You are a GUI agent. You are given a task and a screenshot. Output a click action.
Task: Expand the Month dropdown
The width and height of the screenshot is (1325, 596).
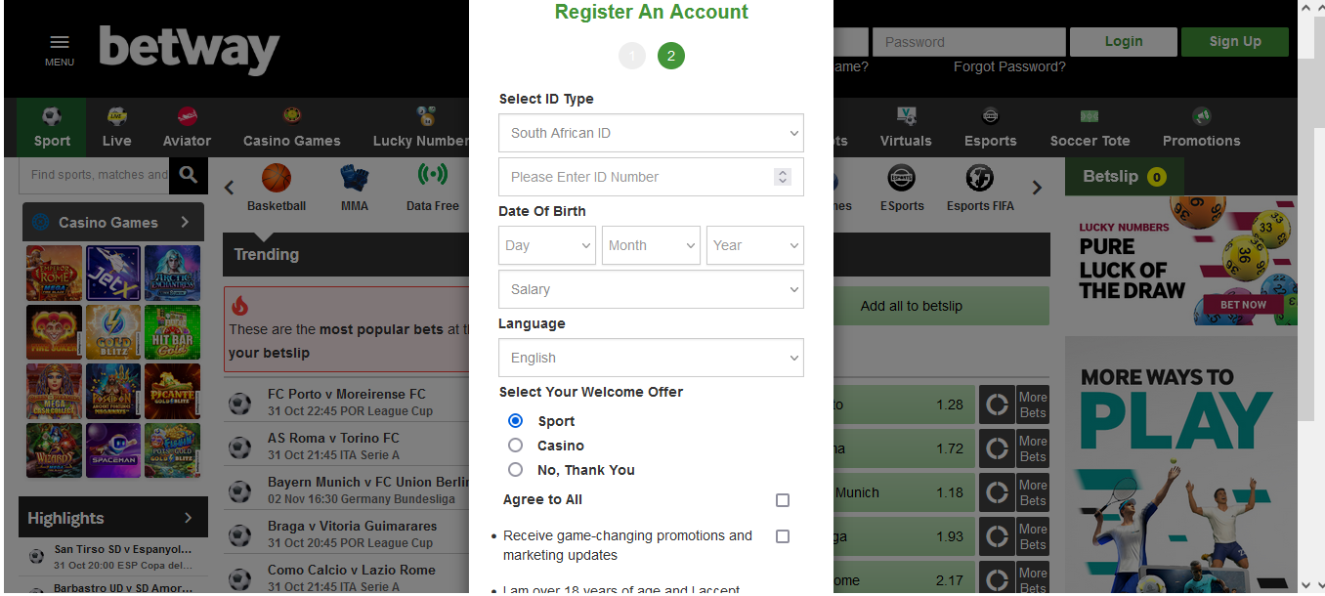click(x=651, y=245)
